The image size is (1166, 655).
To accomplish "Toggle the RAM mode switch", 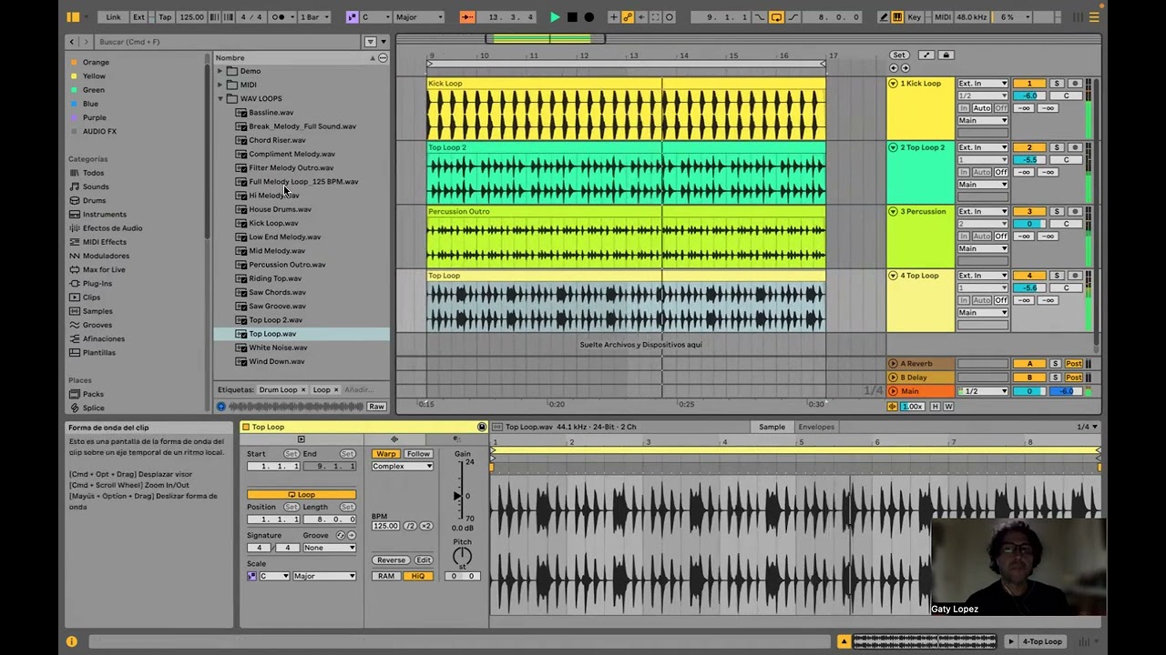I will pyautogui.click(x=386, y=576).
